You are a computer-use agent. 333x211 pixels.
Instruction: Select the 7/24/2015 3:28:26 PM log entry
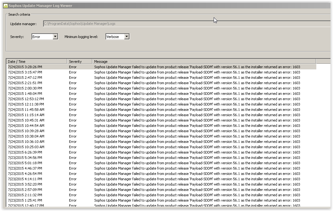[x=161, y=67]
